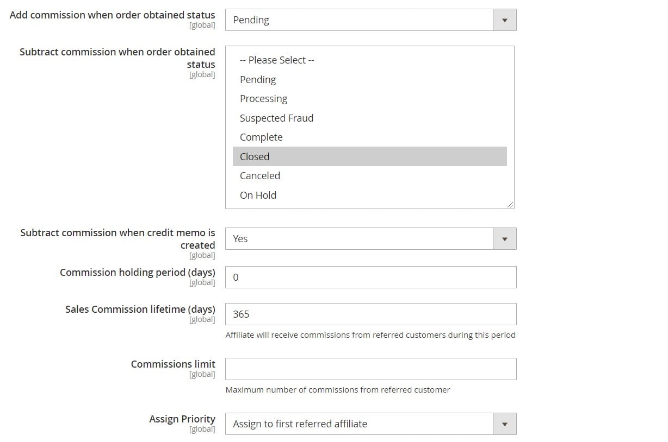Select 'Canceled' in the status list

click(369, 176)
